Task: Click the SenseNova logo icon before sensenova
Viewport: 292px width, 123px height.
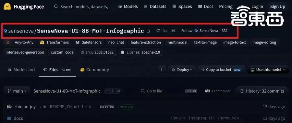Action: pos(6,31)
